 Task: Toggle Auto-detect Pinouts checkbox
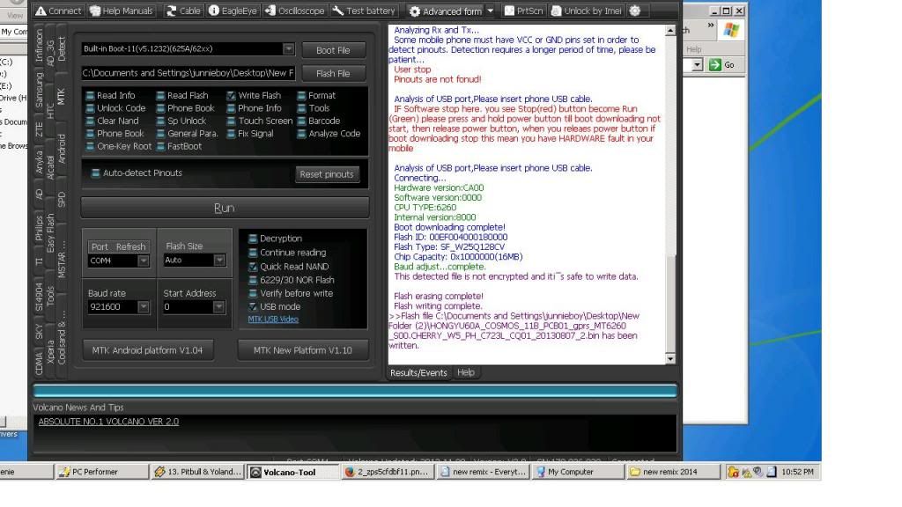95,173
